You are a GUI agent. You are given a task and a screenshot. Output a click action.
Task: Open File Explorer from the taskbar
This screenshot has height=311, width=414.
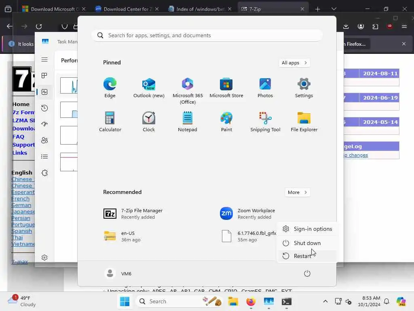(x=233, y=301)
